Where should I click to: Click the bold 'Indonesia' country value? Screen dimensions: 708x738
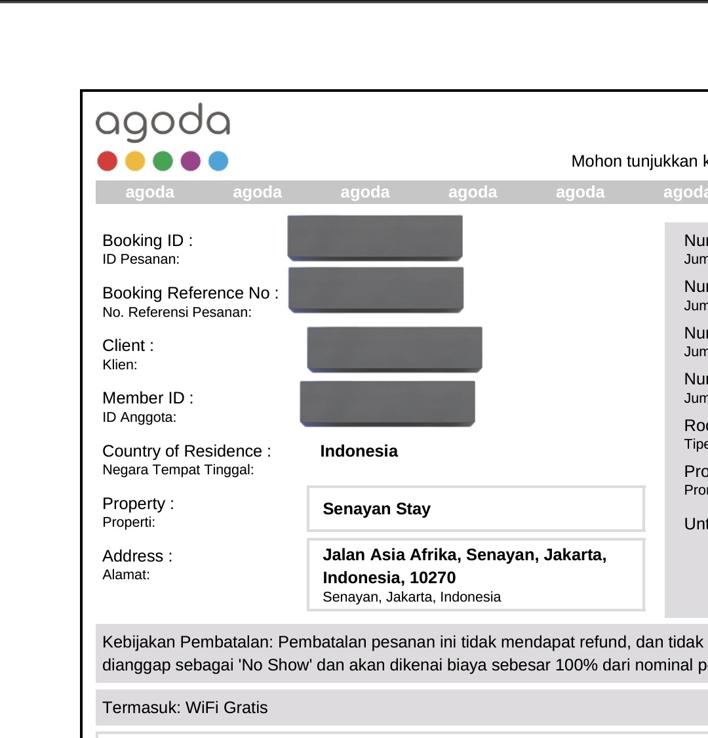click(x=359, y=451)
